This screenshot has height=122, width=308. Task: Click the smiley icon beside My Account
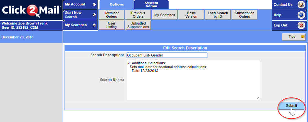[x=94, y=4]
